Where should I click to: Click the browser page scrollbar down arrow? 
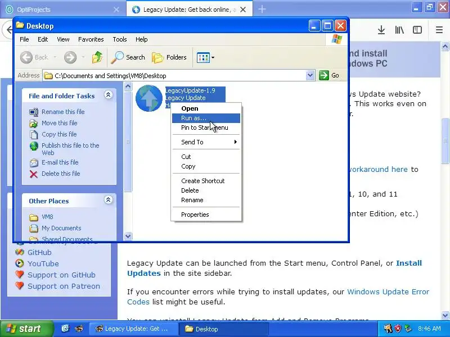click(x=445, y=315)
